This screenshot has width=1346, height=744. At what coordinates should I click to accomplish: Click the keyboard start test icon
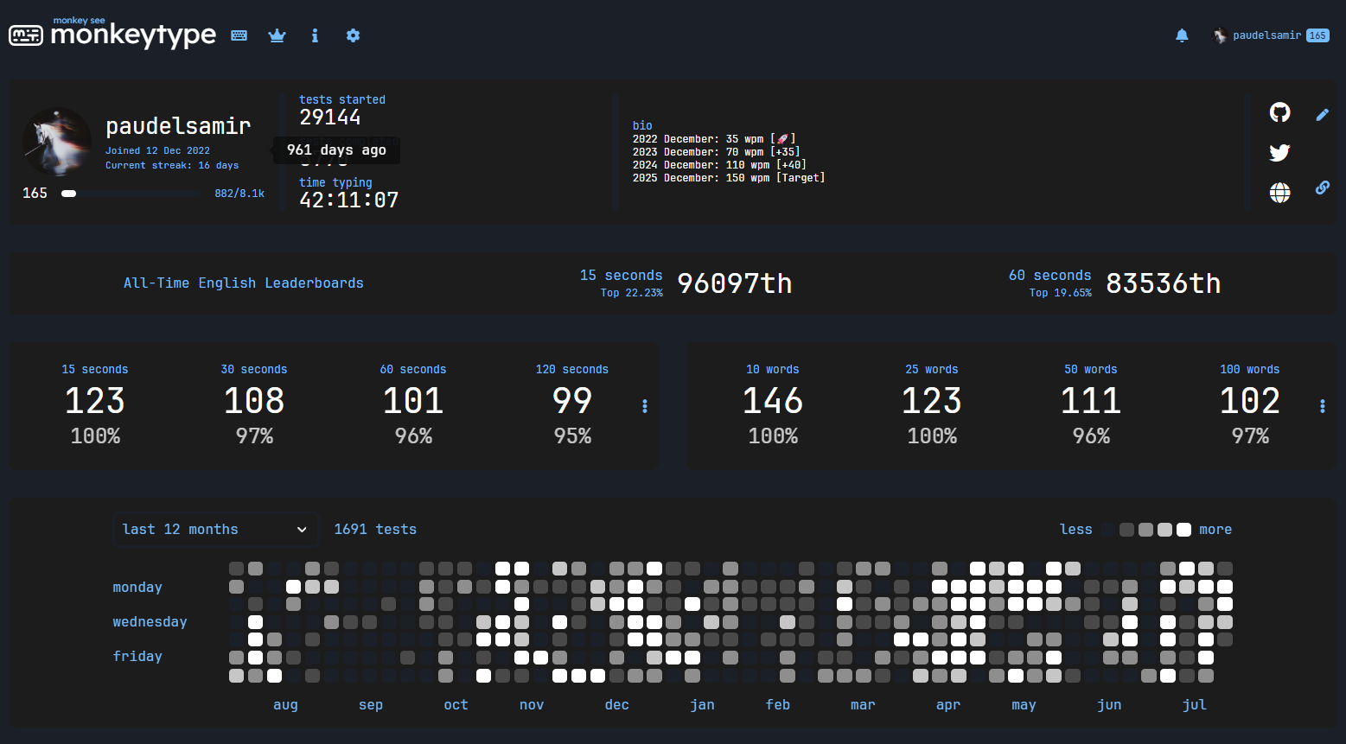[x=239, y=35]
